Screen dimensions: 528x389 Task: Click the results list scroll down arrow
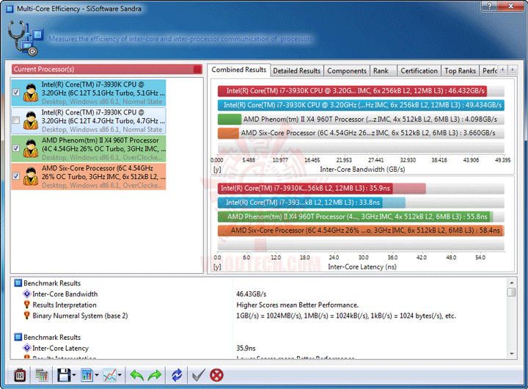(512, 354)
